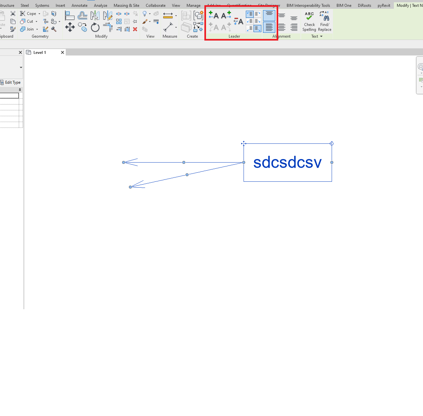Select the sdcsdcsv text note in canvas
Viewport: 423px width, 416px height.
point(288,162)
